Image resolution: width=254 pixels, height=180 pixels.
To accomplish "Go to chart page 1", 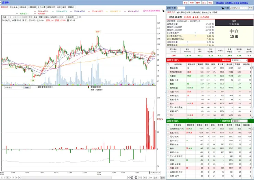I will (x=1, y=178).
